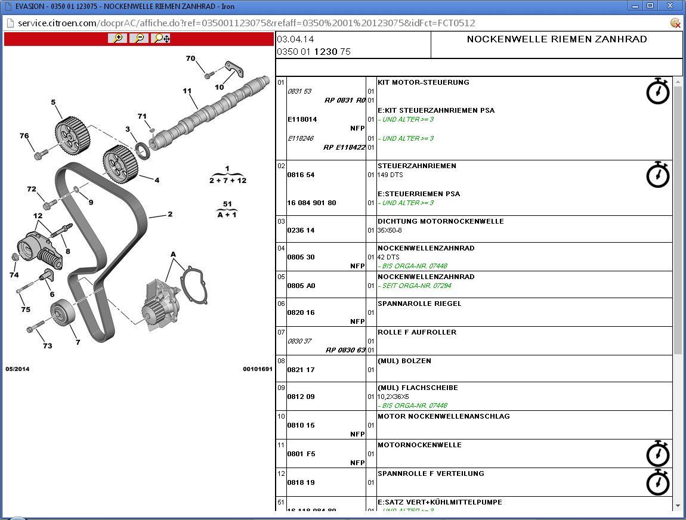Click (MUL) BOLZEN description

tap(404, 361)
